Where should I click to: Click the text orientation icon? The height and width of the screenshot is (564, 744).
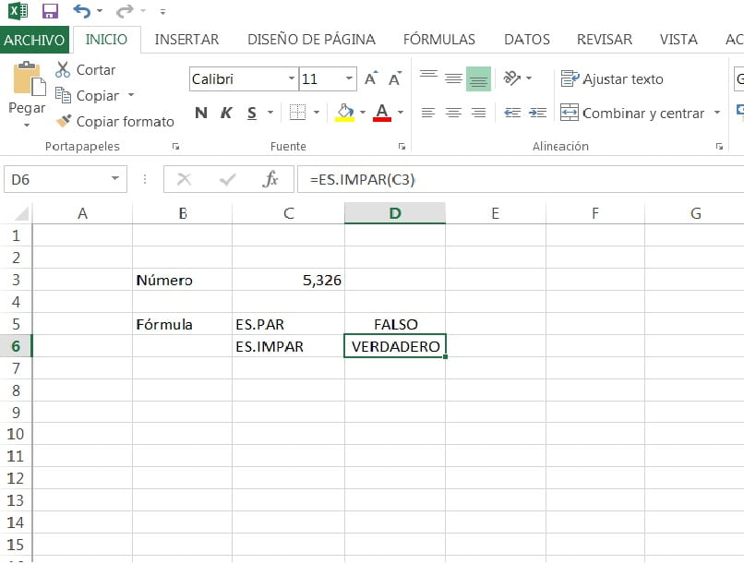click(512, 78)
